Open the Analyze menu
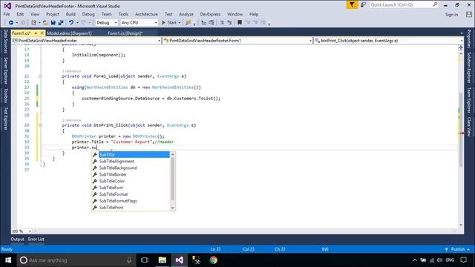This screenshot has height=267, width=475. (x=186, y=14)
